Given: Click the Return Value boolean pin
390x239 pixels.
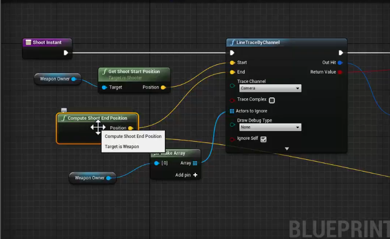Looking at the screenshot, I should [340, 72].
